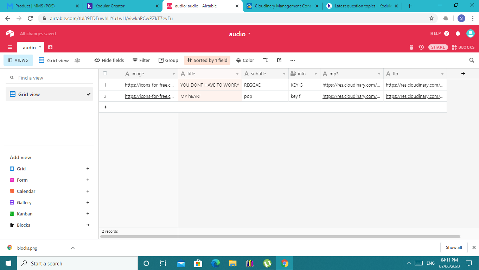479x270 pixels.
Task: Open the help question mark icon
Action: (447, 33)
